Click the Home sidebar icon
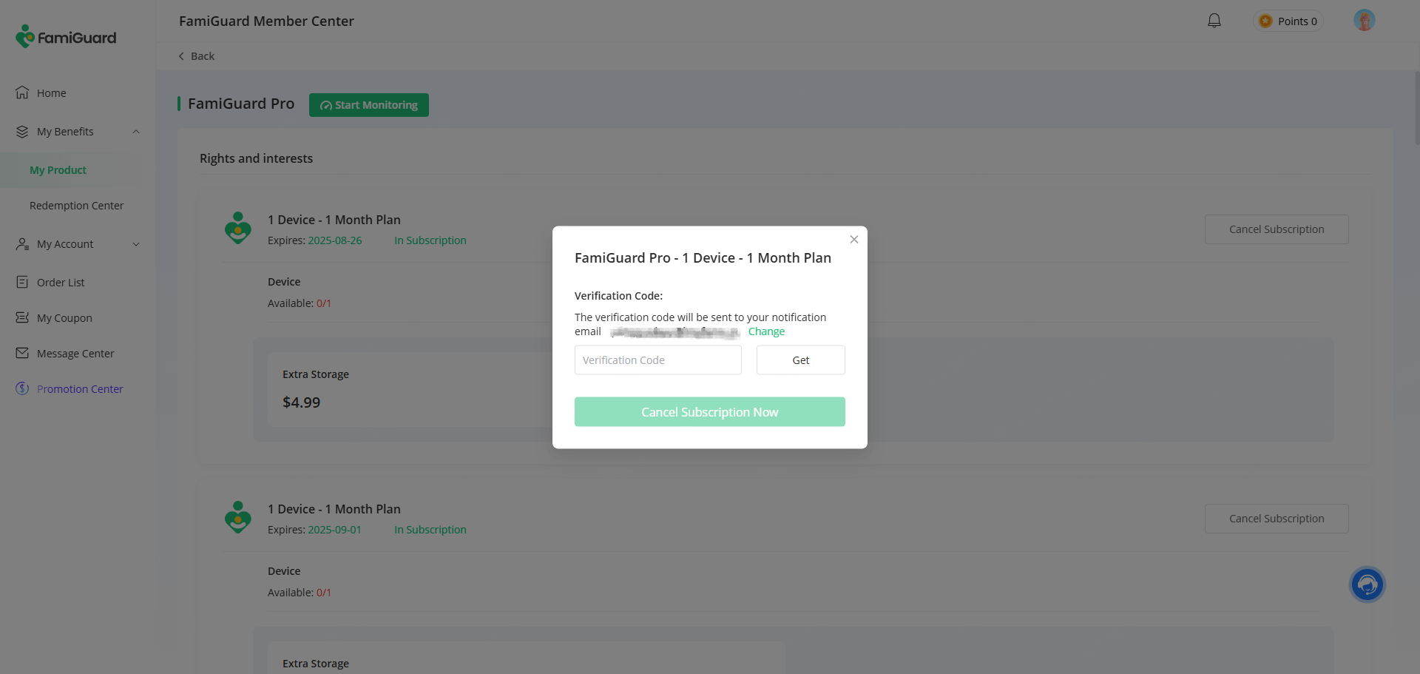The width and height of the screenshot is (1420, 674). point(22,93)
